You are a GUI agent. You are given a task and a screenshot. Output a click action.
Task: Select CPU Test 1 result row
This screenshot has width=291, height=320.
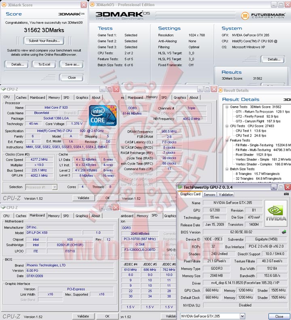coord(251,131)
